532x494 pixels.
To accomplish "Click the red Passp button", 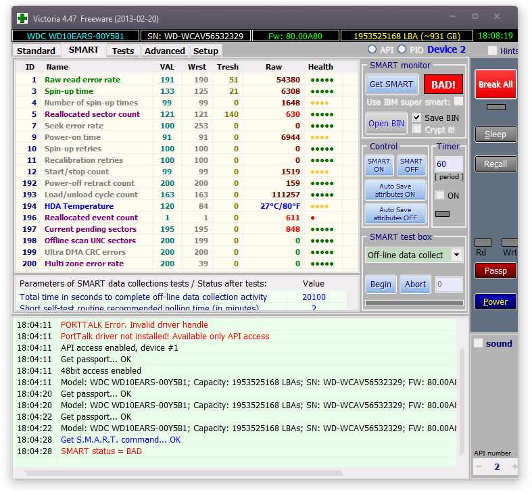I will point(495,271).
